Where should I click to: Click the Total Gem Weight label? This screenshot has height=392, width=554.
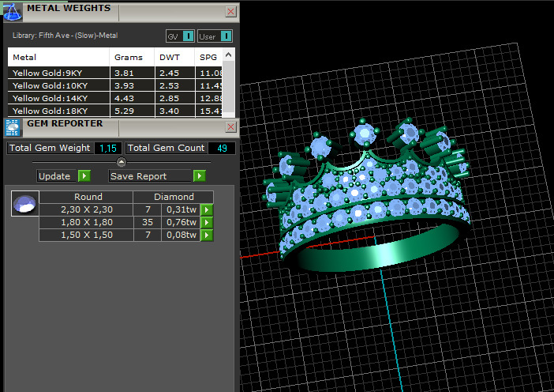pos(50,148)
